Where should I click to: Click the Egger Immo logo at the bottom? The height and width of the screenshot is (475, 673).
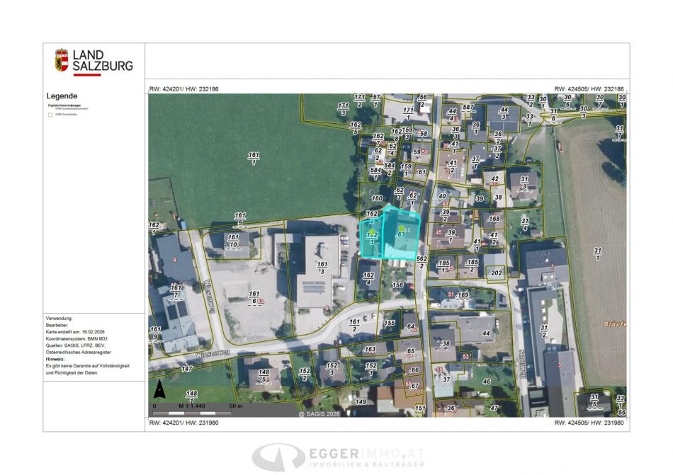point(338,457)
